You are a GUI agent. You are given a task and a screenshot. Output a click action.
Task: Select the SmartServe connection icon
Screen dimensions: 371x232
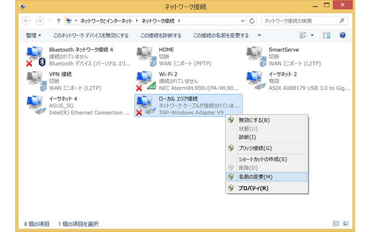256,56
